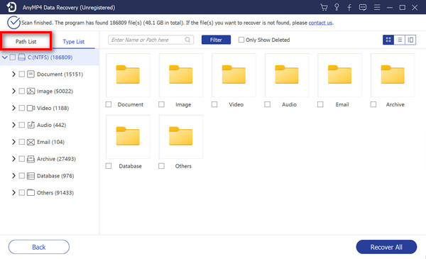Viewport: 426px width, 259px height.
Task: Open the Audio folder thumbnail
Action: (287, 75)
